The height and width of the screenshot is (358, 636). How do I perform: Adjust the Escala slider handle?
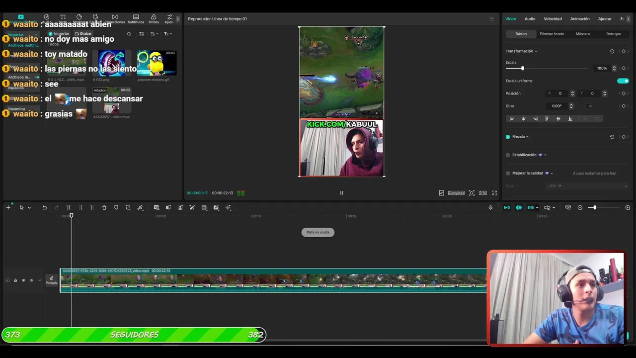522,68
